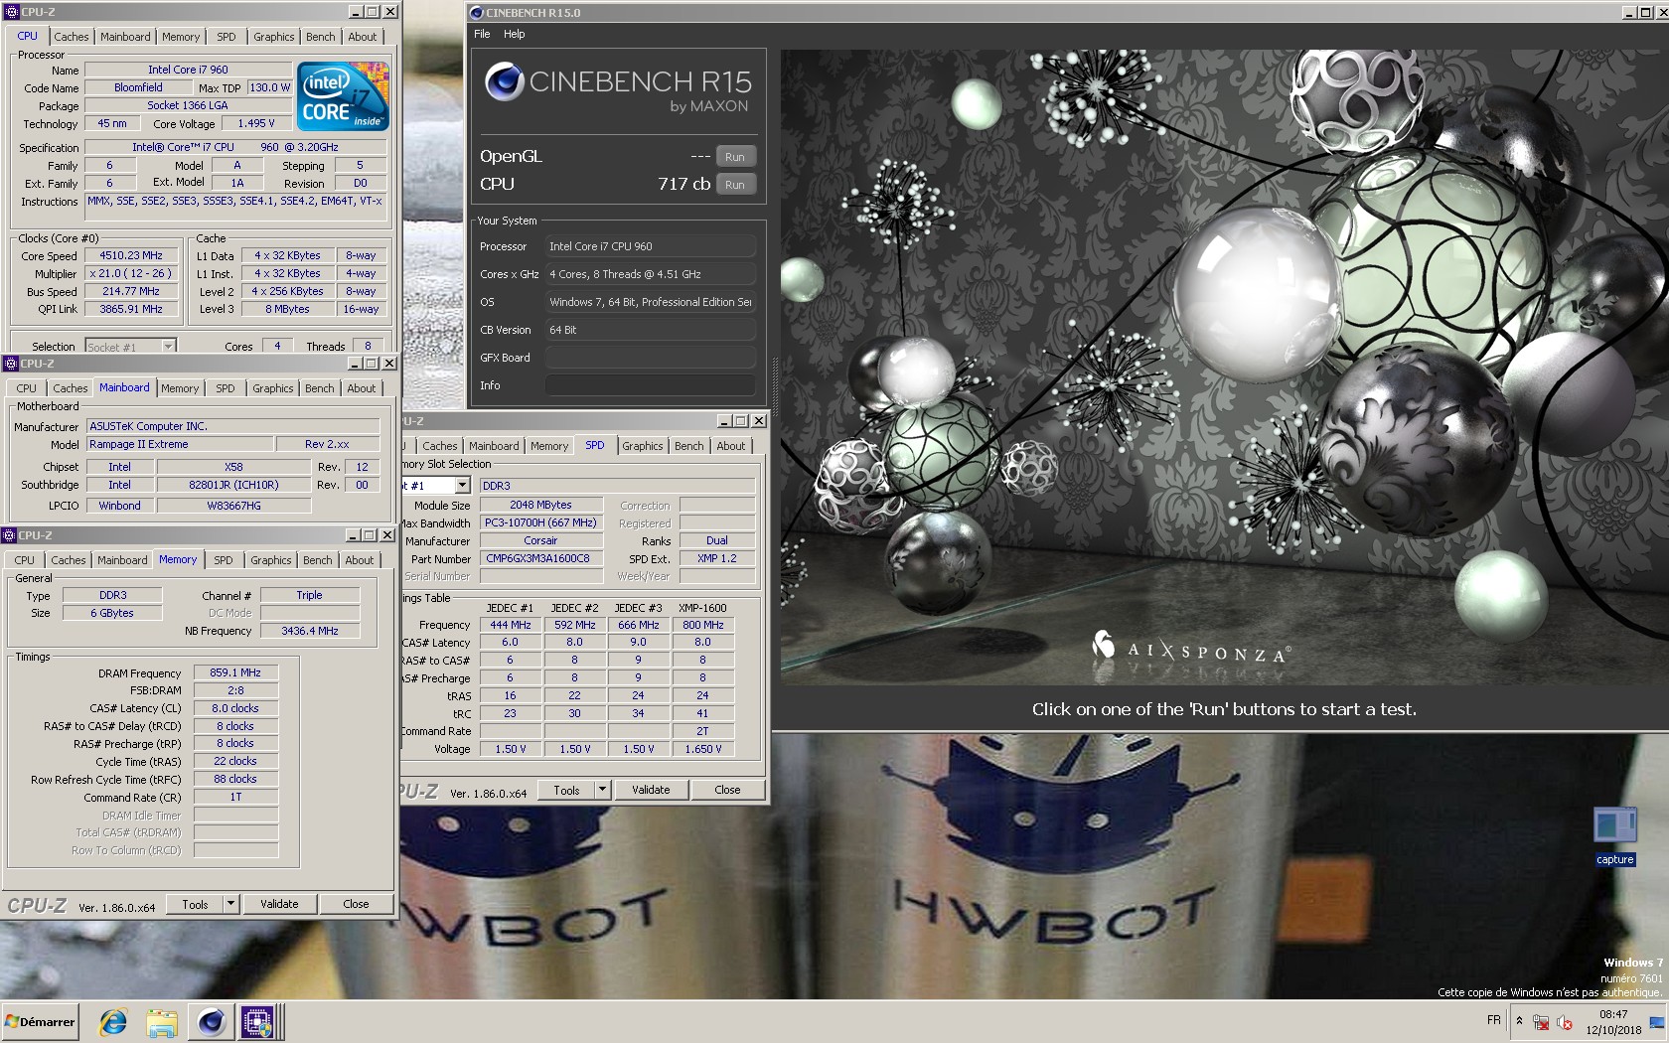The image size is (1669, 1043).
Task: Click Tools button in Memory CPU-Z window
Action: click(x=195, y=904)
